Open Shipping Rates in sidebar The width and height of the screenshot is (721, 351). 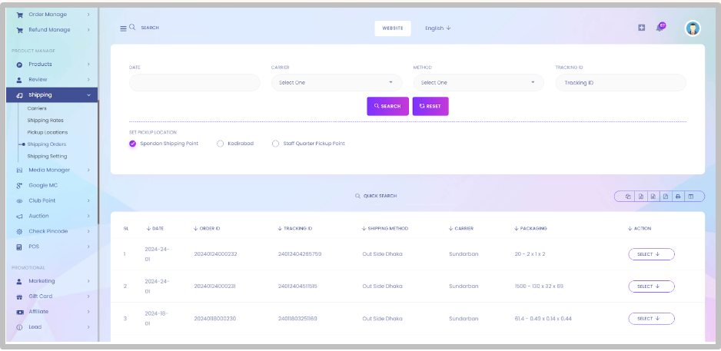[x=45, y=121]
